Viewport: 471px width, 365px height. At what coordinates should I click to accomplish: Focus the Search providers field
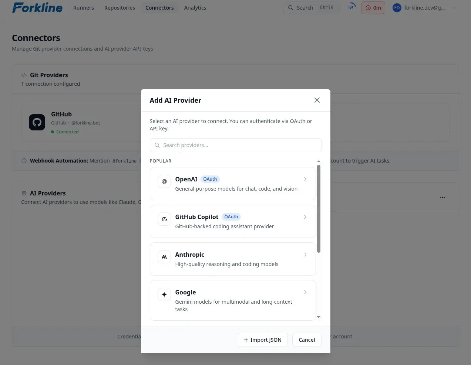[x=236, y=145]
